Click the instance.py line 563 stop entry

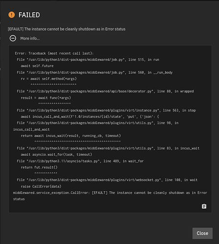[106, 110]
